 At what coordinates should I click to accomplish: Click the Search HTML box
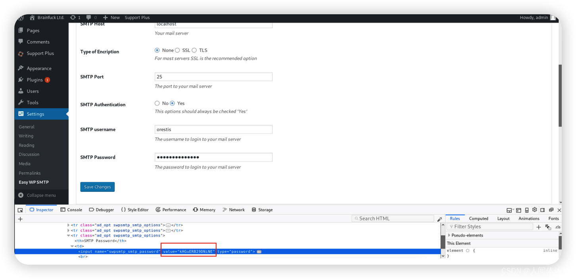[393, 218]
